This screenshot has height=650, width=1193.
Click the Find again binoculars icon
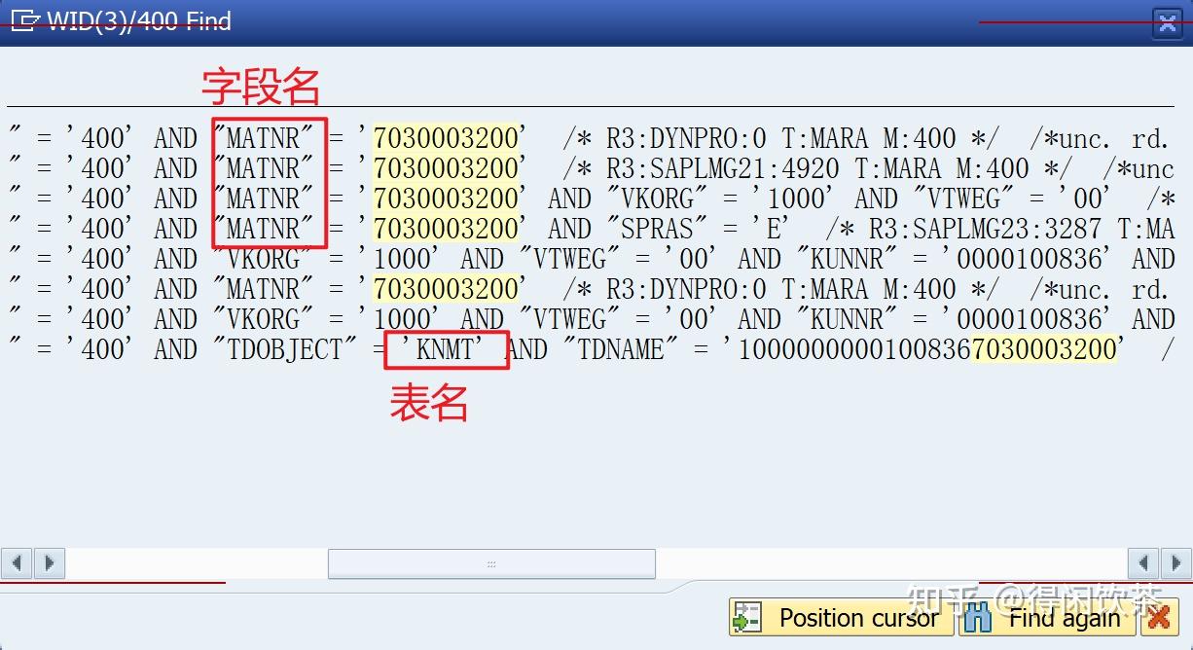pos(976,617)
